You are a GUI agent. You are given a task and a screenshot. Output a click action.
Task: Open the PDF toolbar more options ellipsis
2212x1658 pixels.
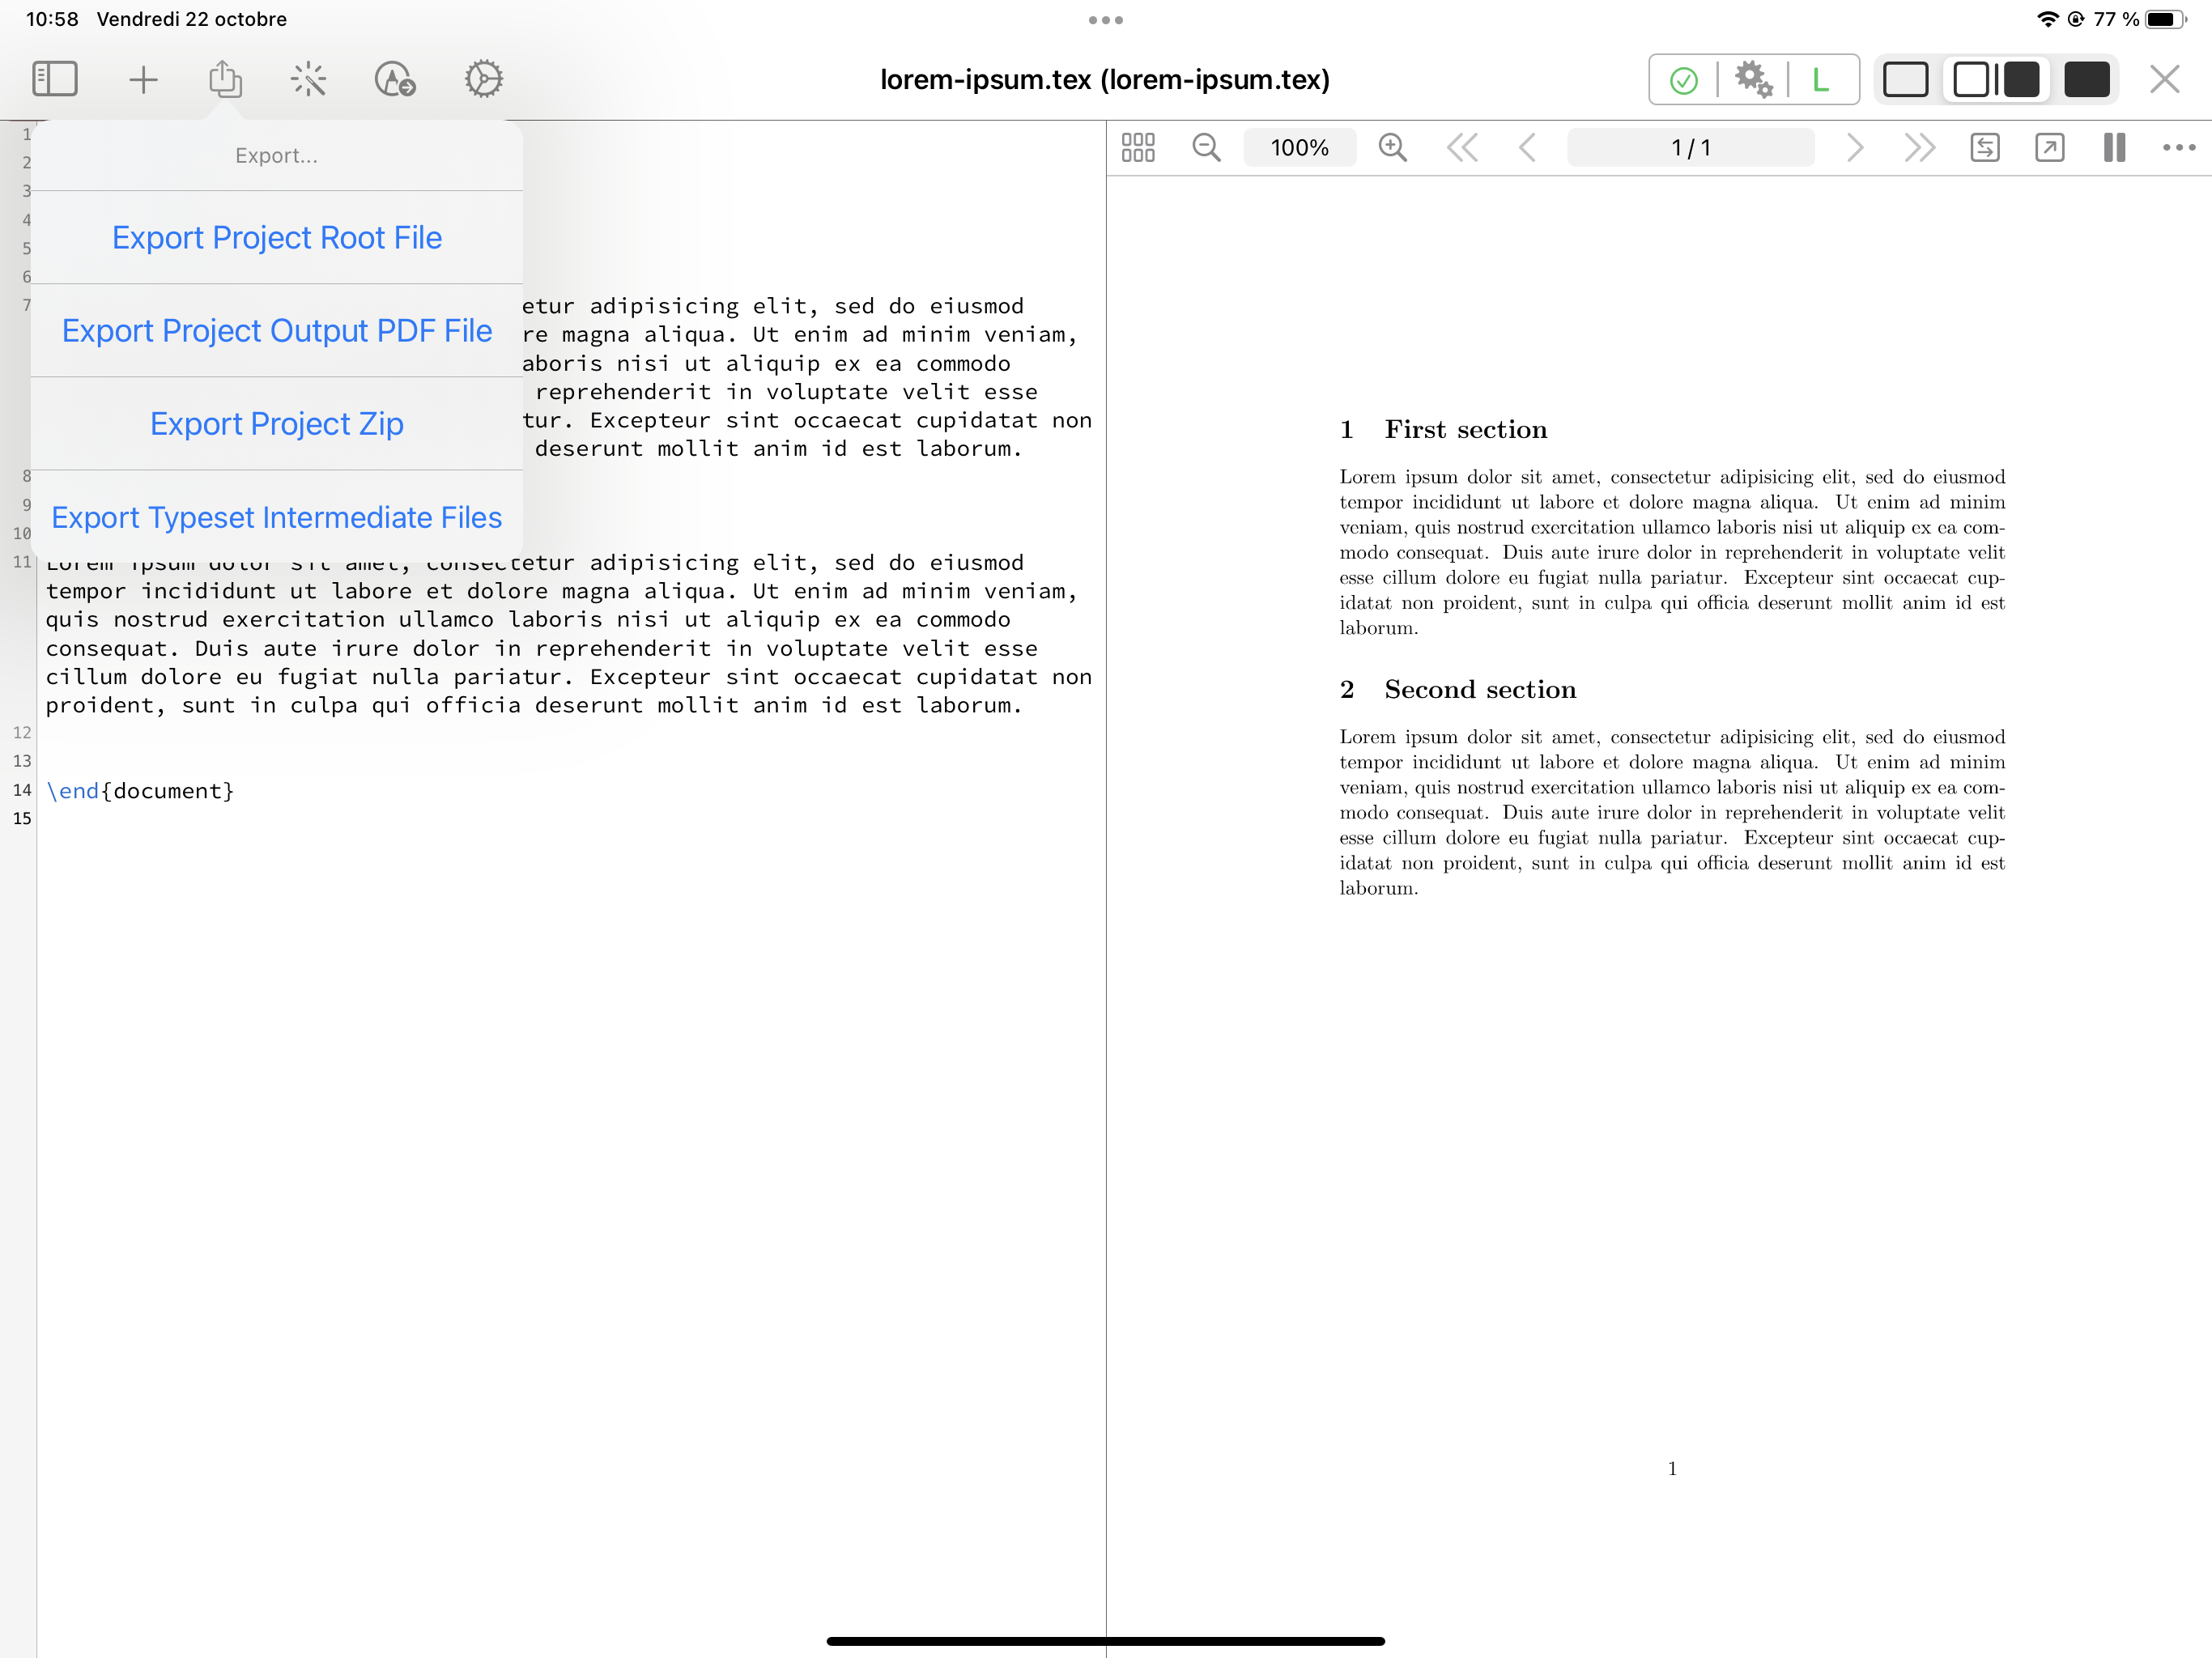click(x=2179, y=148)
